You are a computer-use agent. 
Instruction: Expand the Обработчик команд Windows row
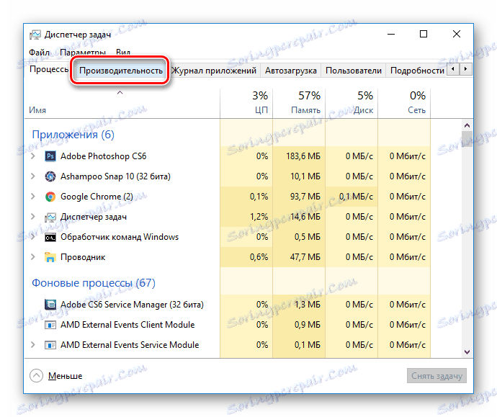pos(33,238)
